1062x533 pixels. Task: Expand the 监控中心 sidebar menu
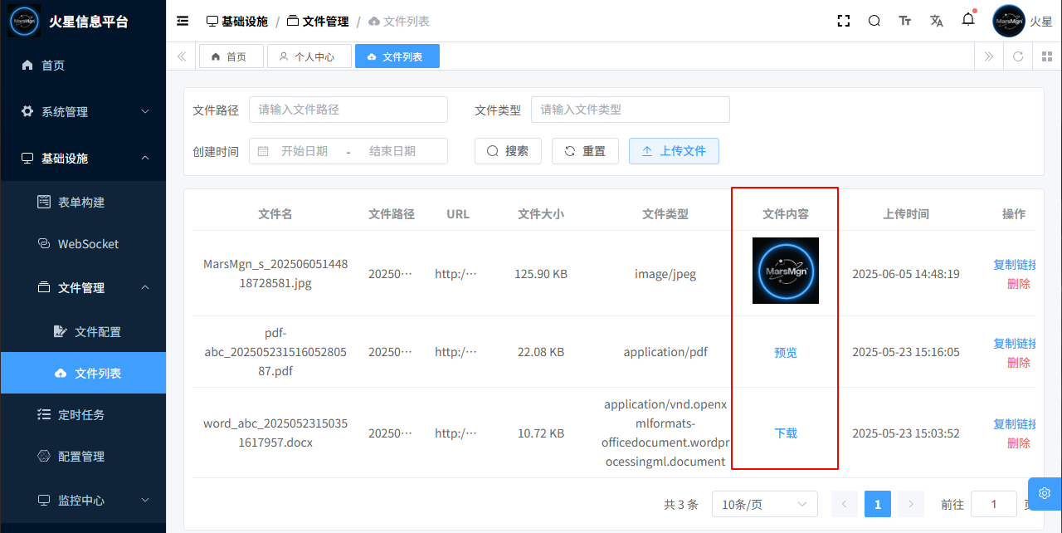click(83, 501)
